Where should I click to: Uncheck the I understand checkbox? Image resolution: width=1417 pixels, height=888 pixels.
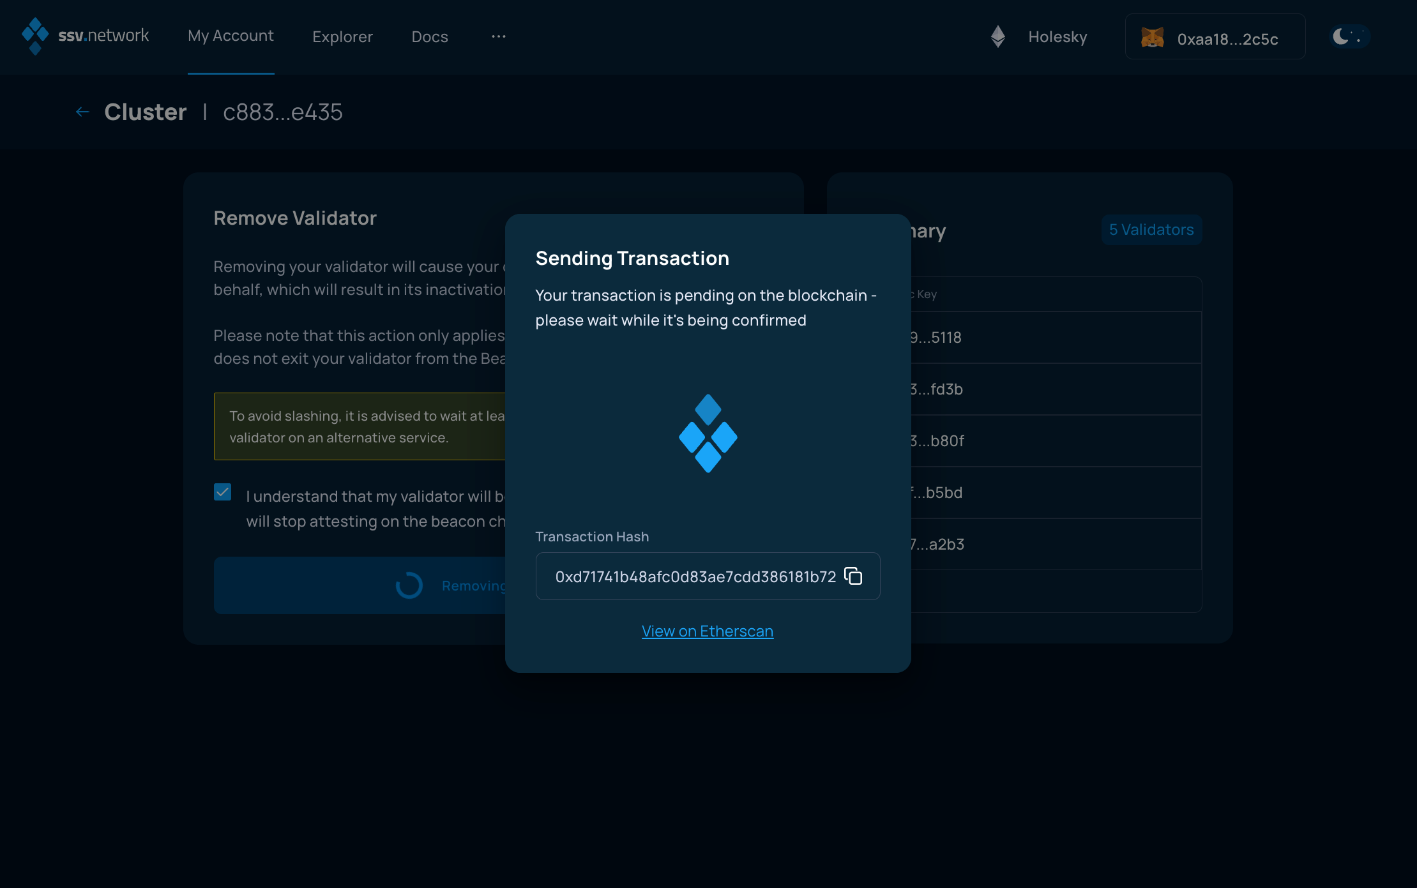222,492
